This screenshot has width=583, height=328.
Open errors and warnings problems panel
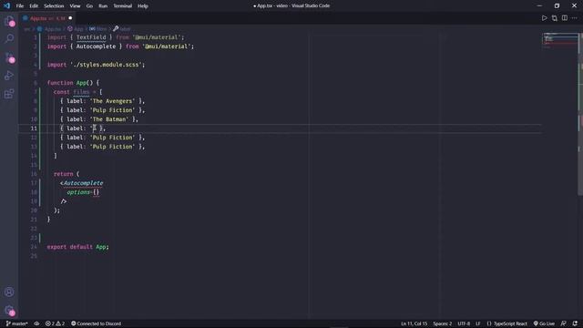[x=55, y=323]
